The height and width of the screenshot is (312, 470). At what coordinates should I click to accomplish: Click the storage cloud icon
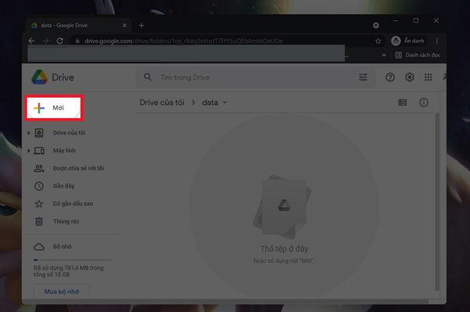tap(39, 247)
